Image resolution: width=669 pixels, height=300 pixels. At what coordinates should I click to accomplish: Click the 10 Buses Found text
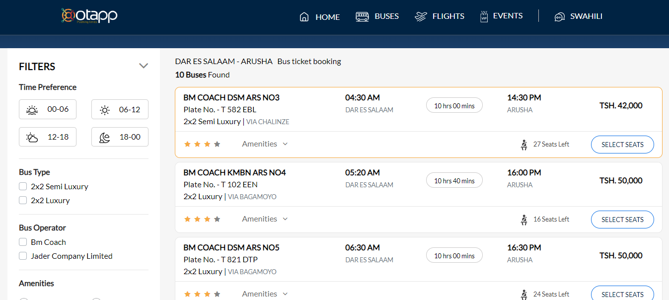tap(202, 75)
